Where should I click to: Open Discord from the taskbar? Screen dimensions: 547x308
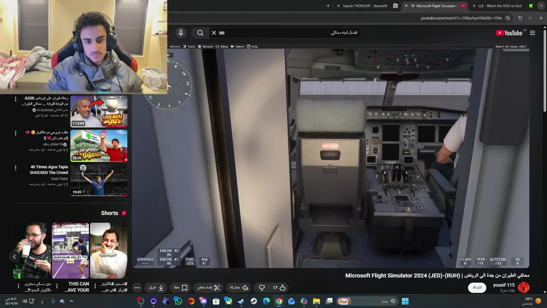203,301
